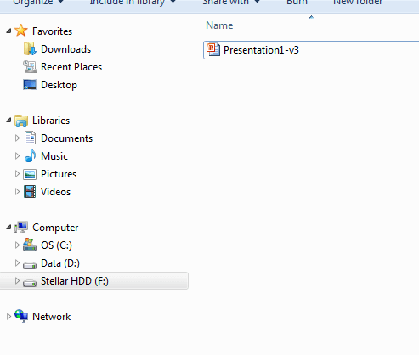Expand the Videos library
This screenshot has width=419, height=355.
point(17,191)
